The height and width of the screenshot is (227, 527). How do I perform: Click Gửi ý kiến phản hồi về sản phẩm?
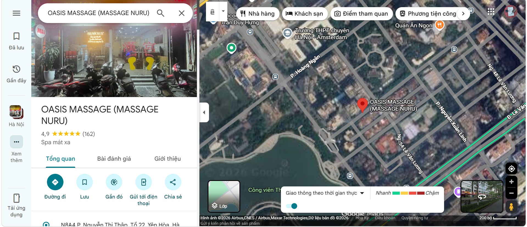tap(230, 223)
